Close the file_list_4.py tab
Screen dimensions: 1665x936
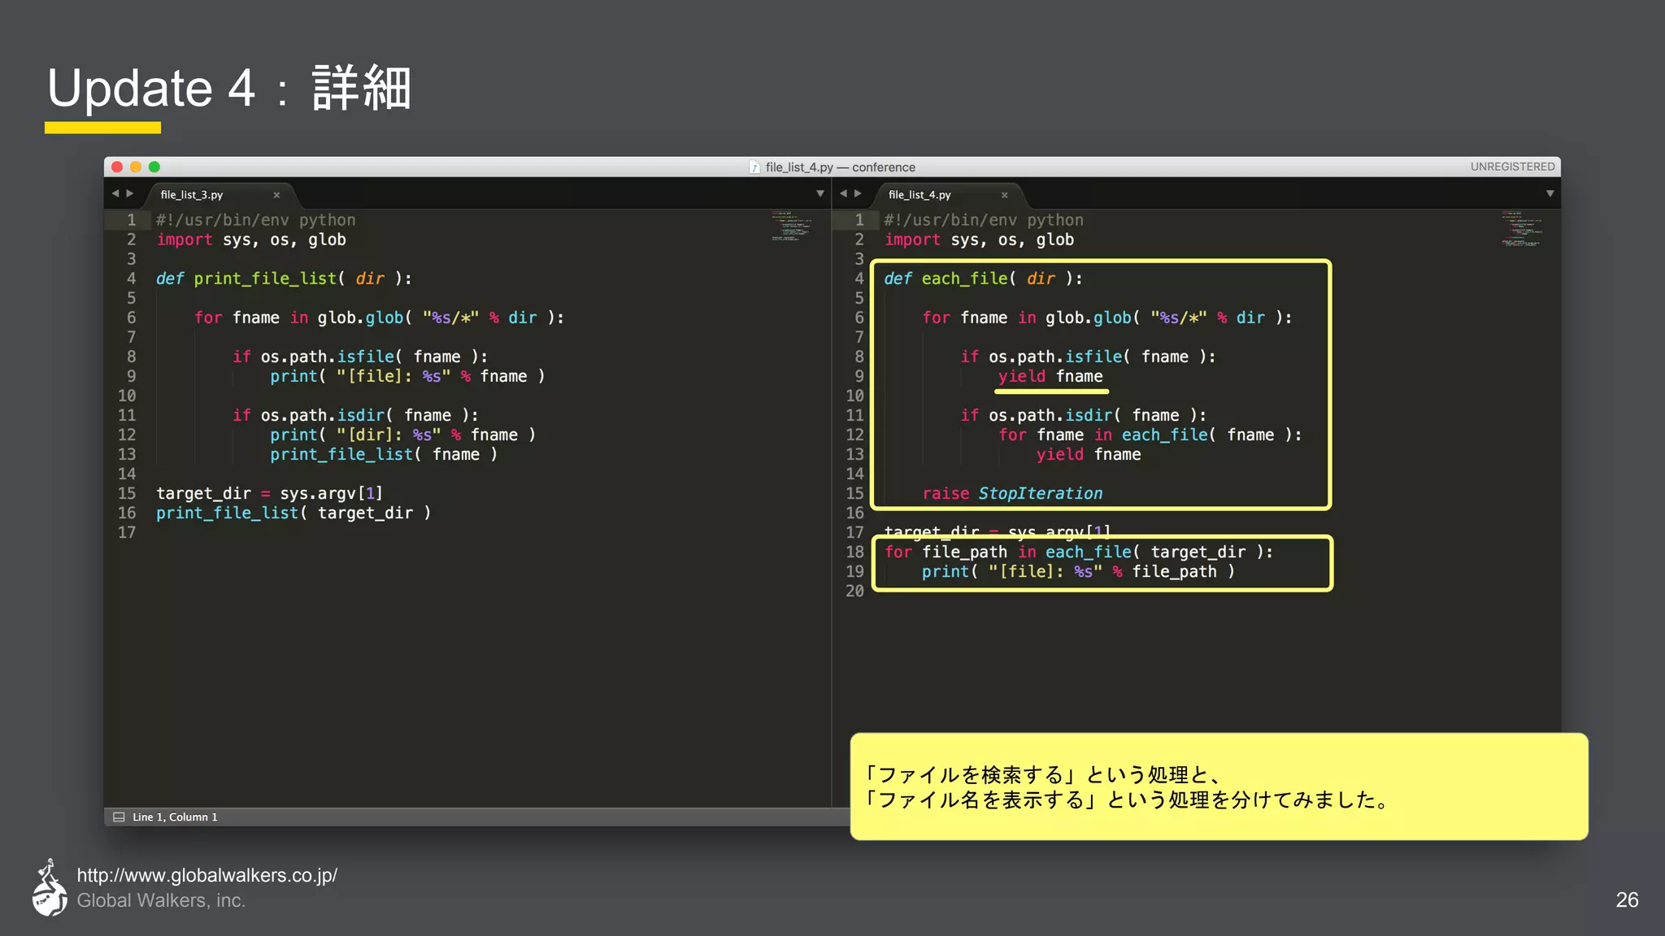coord(1005,195)
